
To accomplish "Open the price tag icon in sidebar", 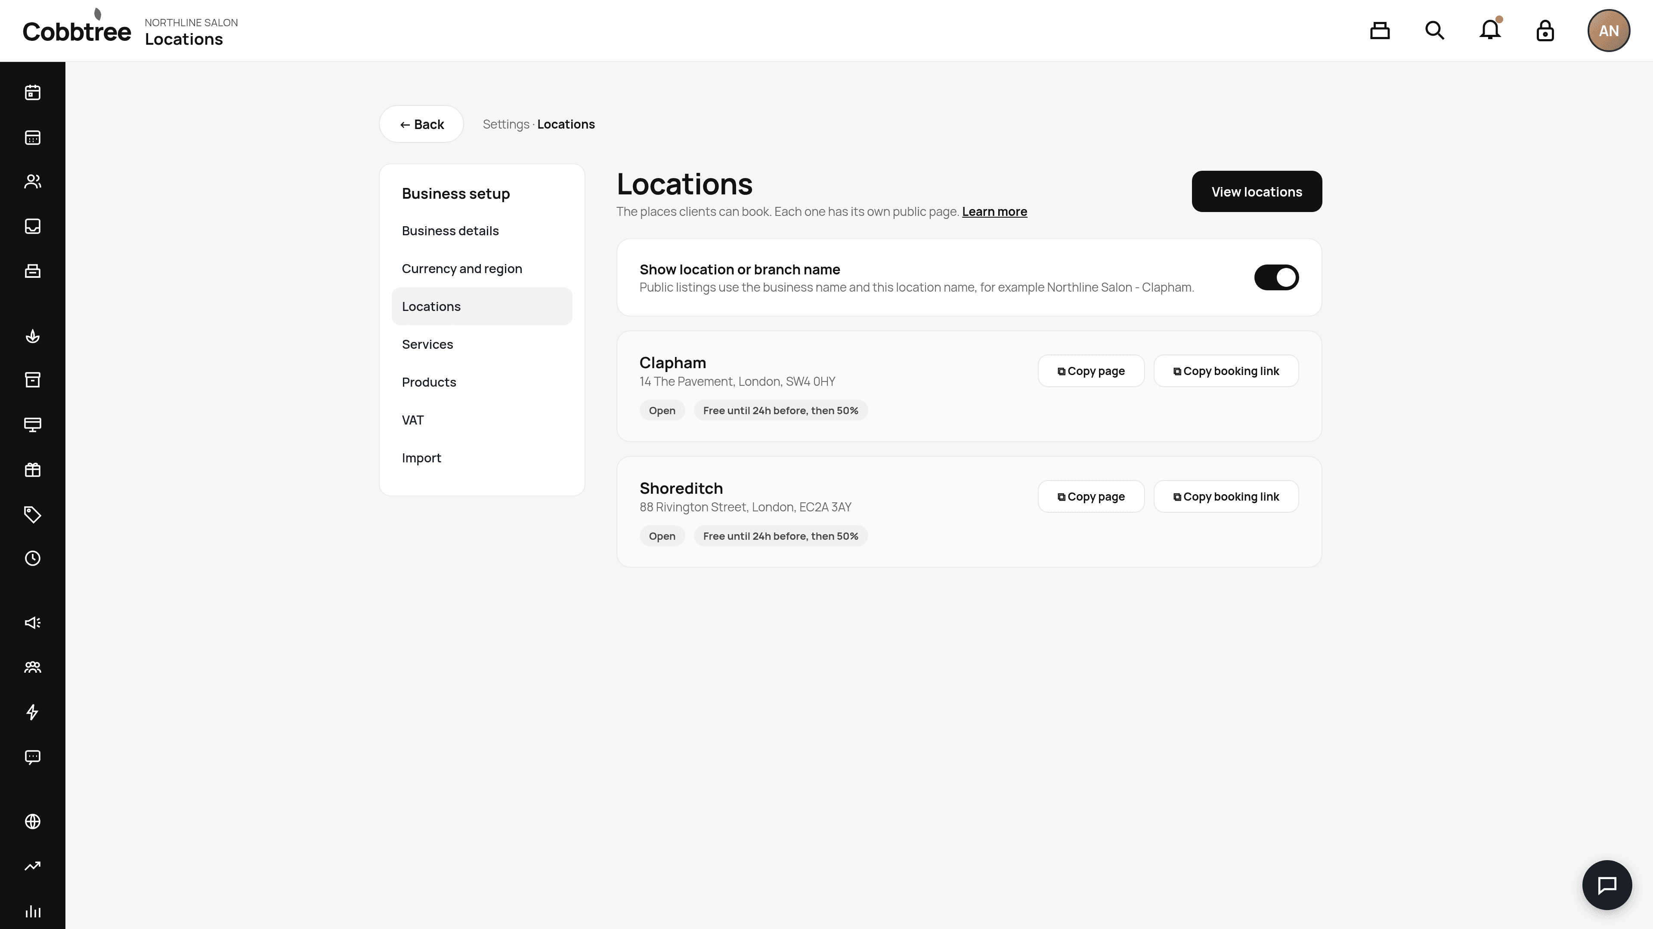I will 33,514.
